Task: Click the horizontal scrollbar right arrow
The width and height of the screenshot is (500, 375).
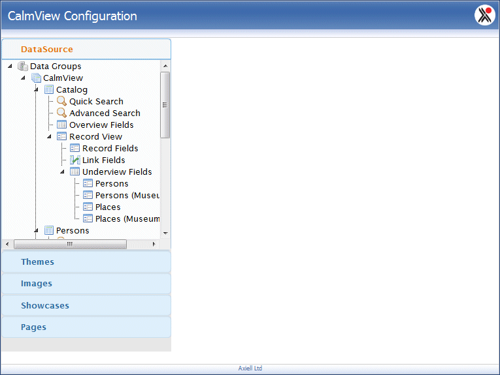Action: [154, 245]
